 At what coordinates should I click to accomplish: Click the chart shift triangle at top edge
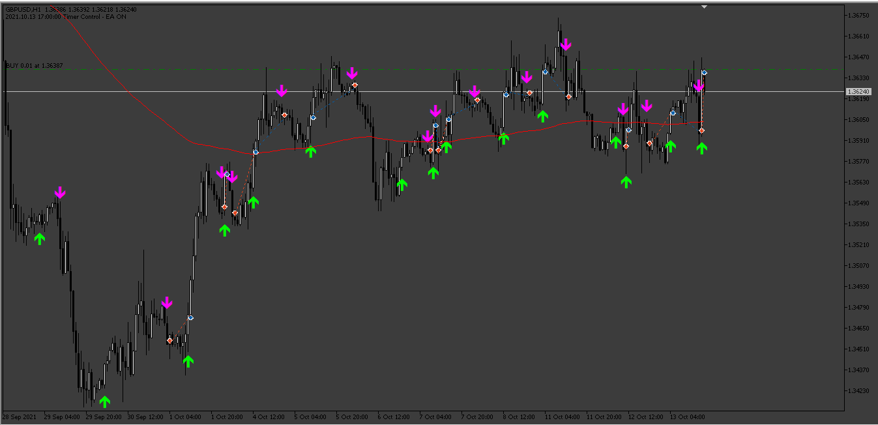704,7
